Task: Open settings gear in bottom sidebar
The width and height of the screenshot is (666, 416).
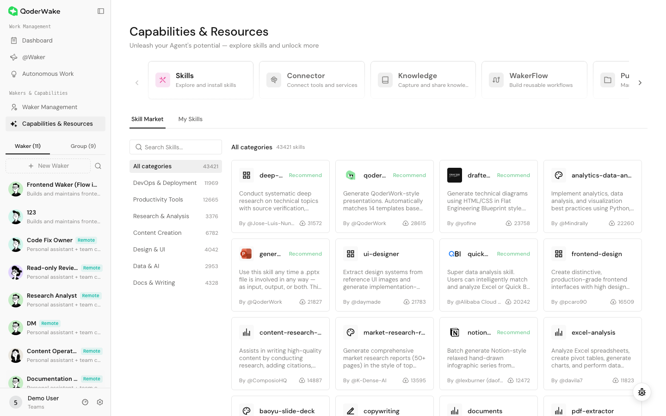Action: click(100, 402)
